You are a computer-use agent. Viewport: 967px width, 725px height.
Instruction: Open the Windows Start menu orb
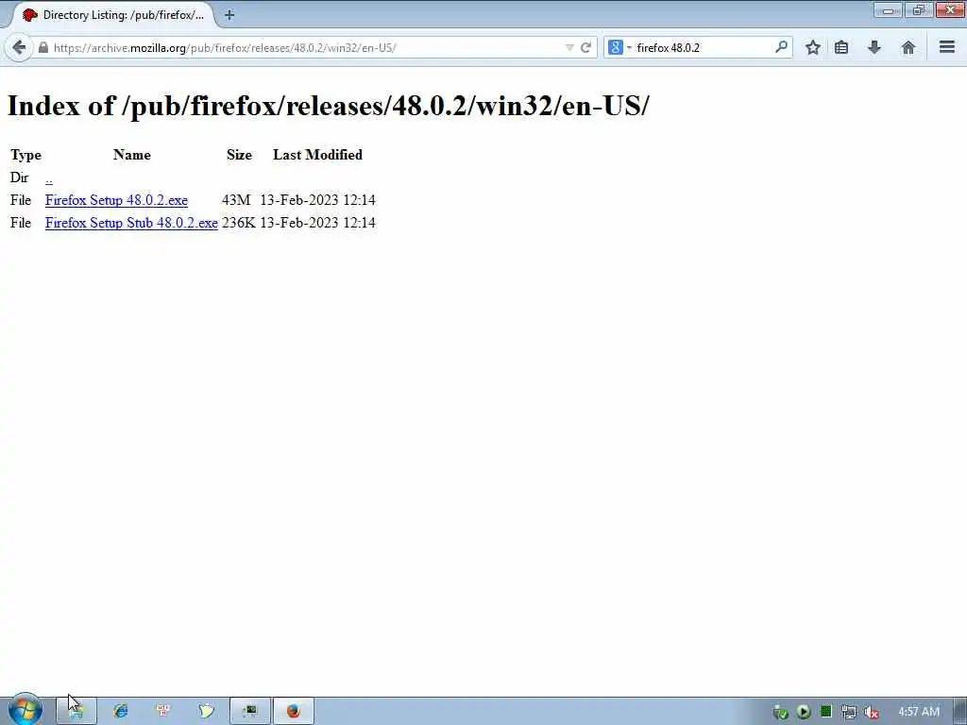click(25, 710)
